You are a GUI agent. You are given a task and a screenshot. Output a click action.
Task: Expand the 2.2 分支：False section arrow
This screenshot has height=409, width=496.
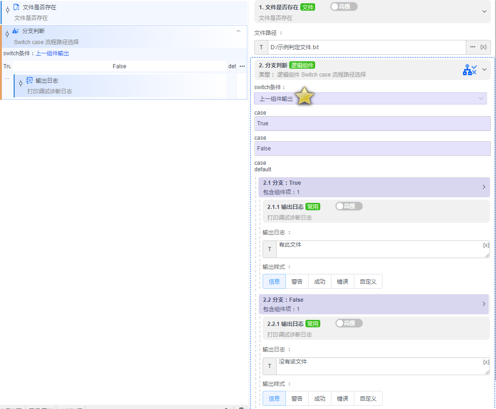(483, 304)
